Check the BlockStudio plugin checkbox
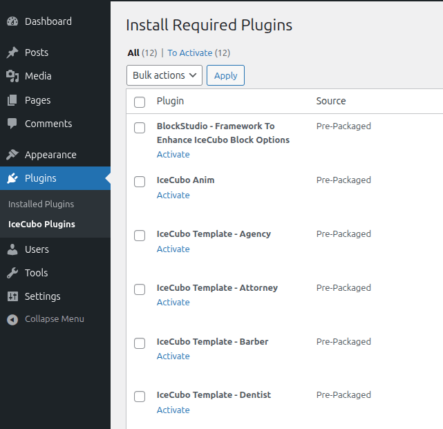 (x=140, y=128)
